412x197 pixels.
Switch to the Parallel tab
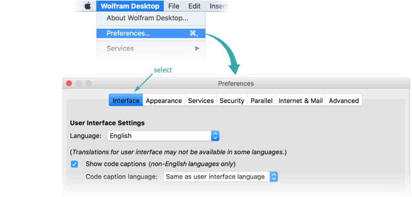(x=262, y=101)
